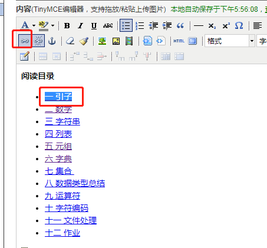
Task: Insert inline code brackets icon
Action: (161, 41)
